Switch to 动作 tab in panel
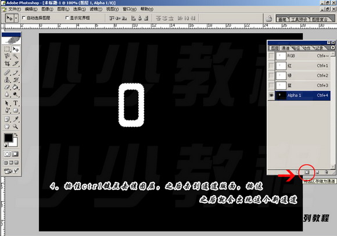This screenshot has height=236, width=337. pos(307,48)
